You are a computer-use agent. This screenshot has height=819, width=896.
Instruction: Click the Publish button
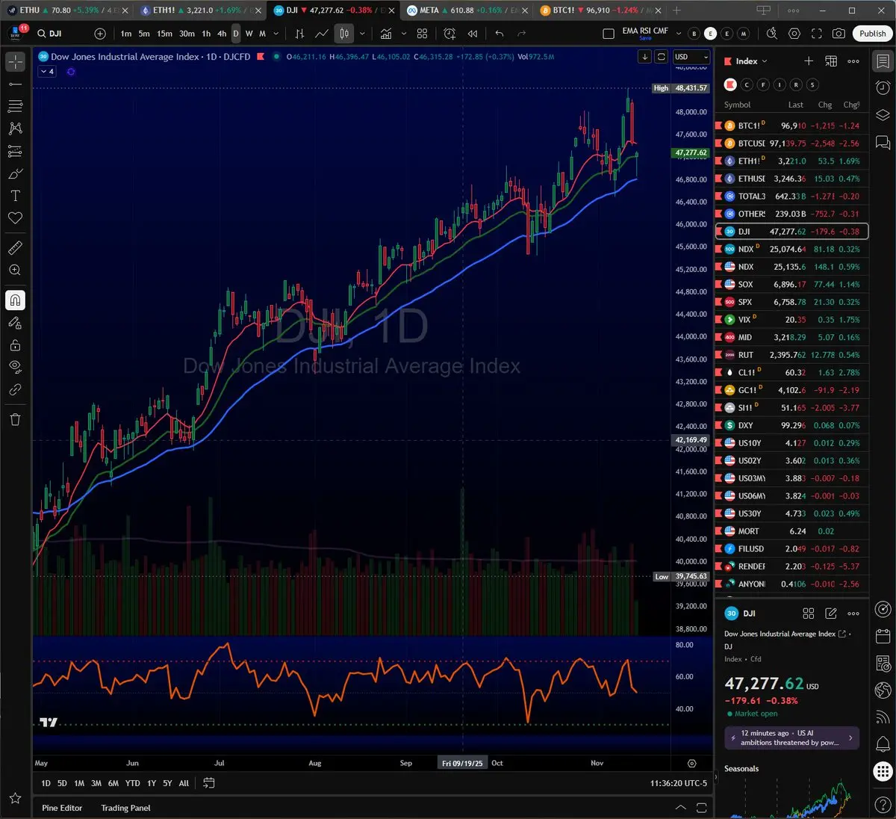pyautogui.click(x=872, y=34)
